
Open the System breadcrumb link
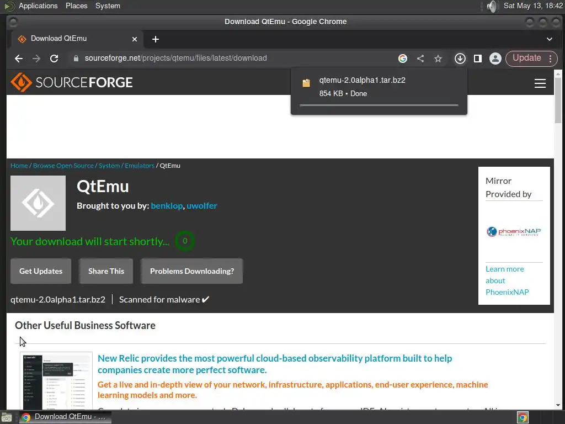(x=109, y=166)
